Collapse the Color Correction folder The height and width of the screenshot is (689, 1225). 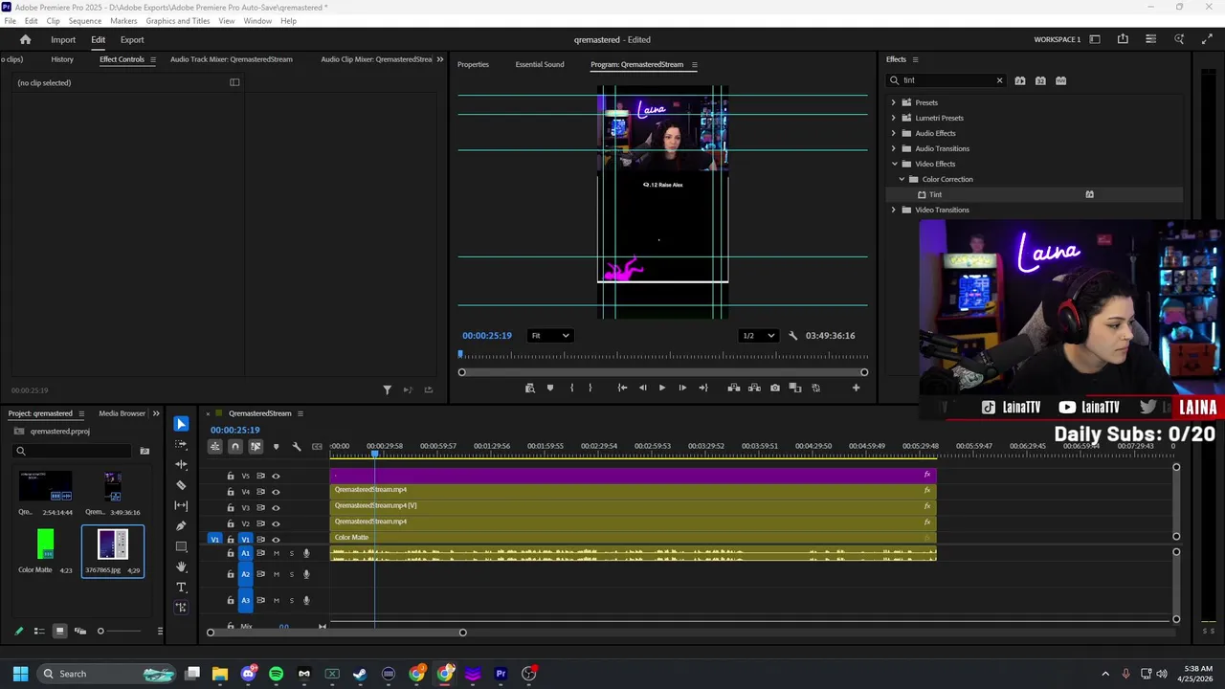click(x=902, y=179)
